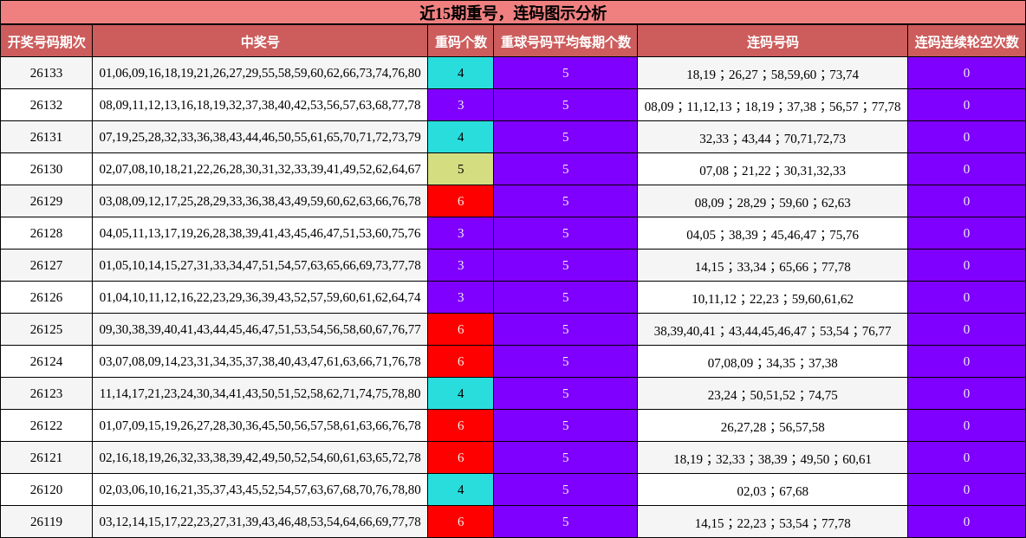Image resolution: width=1026 pixels, height=538 pixels.
Task: Click cyan repeat count 4 for period 26133
Action: (x=461, y=73)
